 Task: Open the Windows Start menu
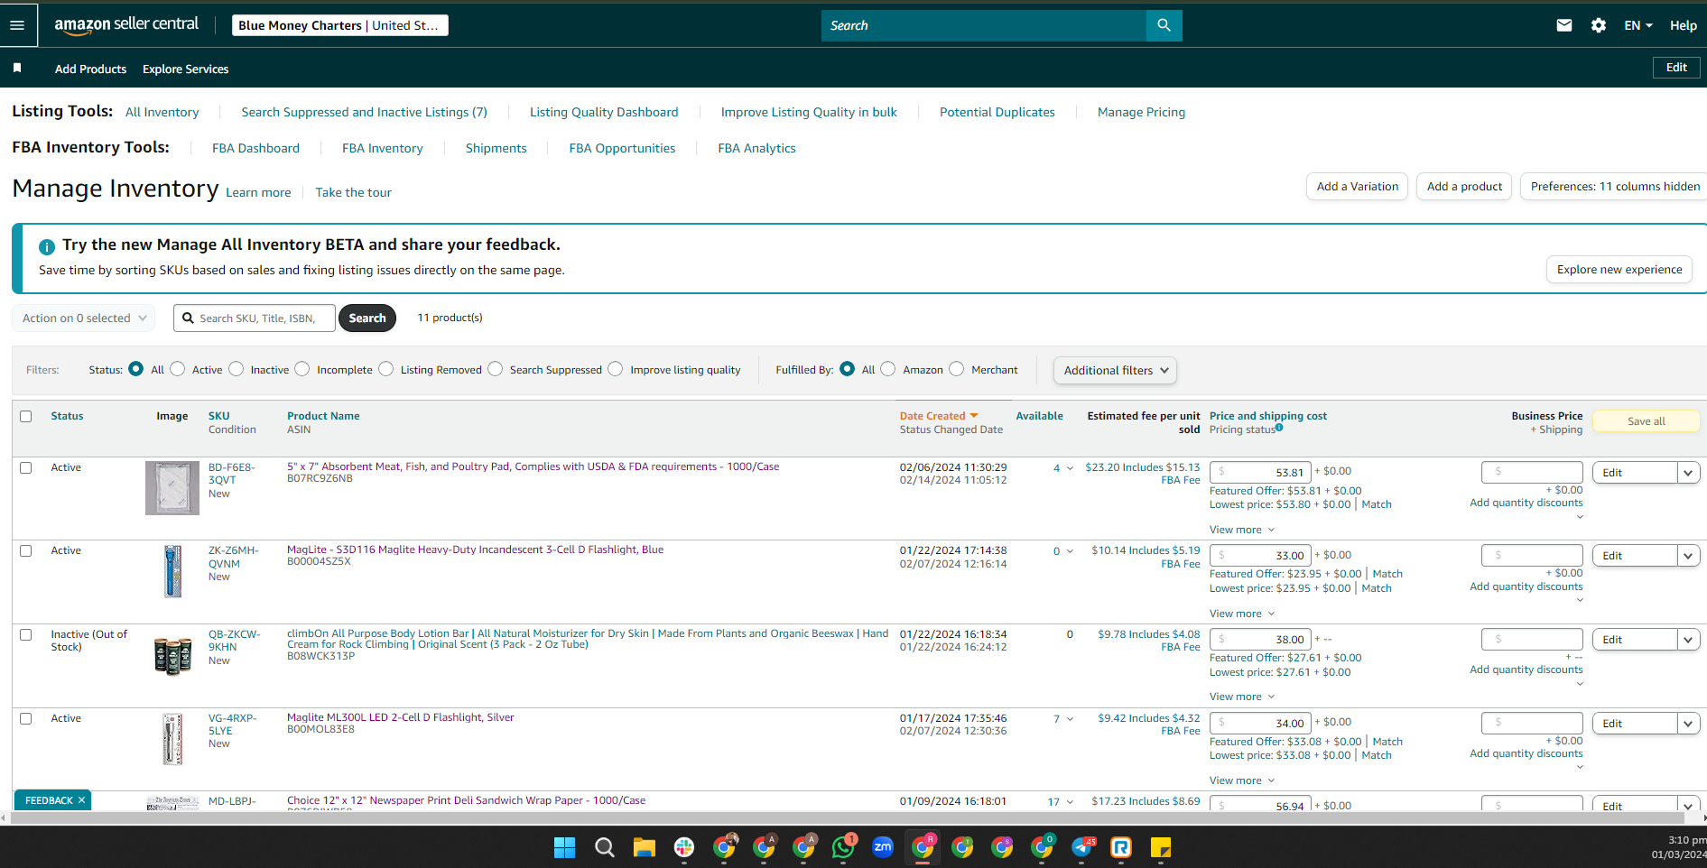565,847
